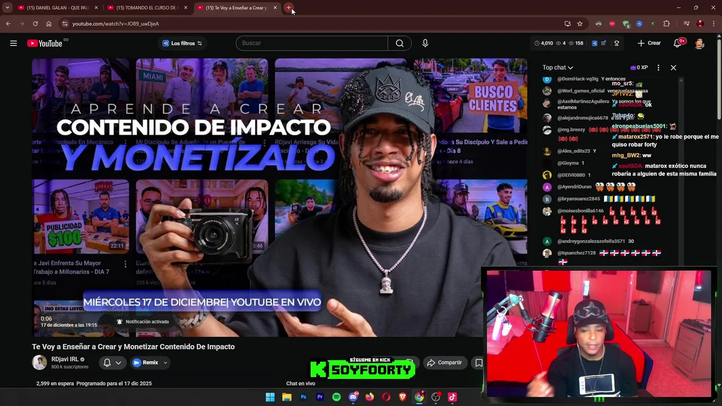
Task: Click the blue IQ icon in stats bar
Action: pos(595,43)
